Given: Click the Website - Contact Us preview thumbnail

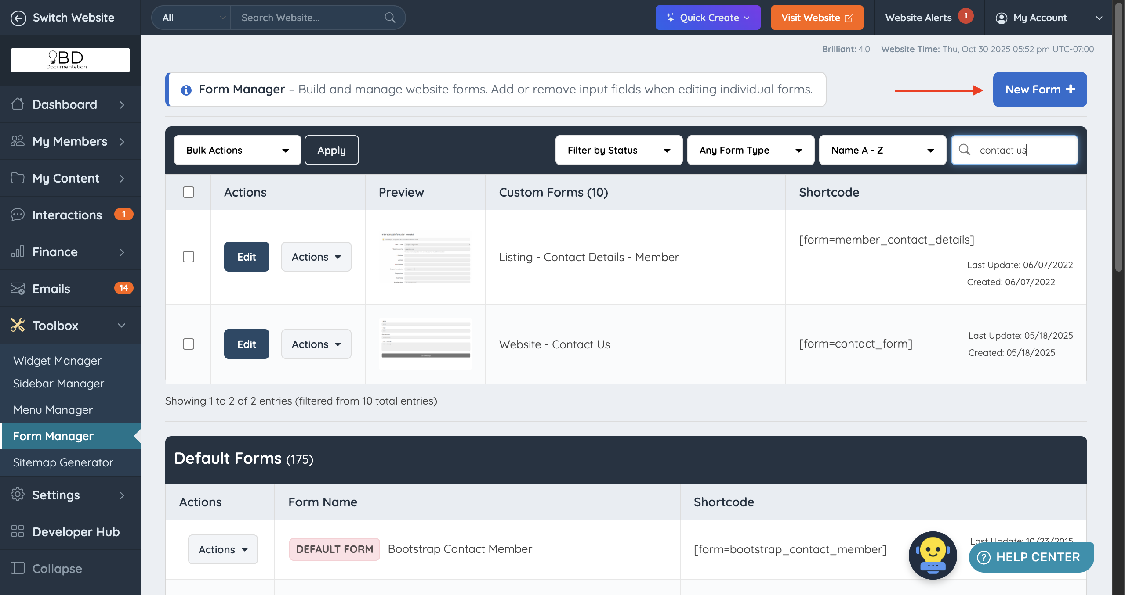Looking at the screenshot, I should click(425, 344).
